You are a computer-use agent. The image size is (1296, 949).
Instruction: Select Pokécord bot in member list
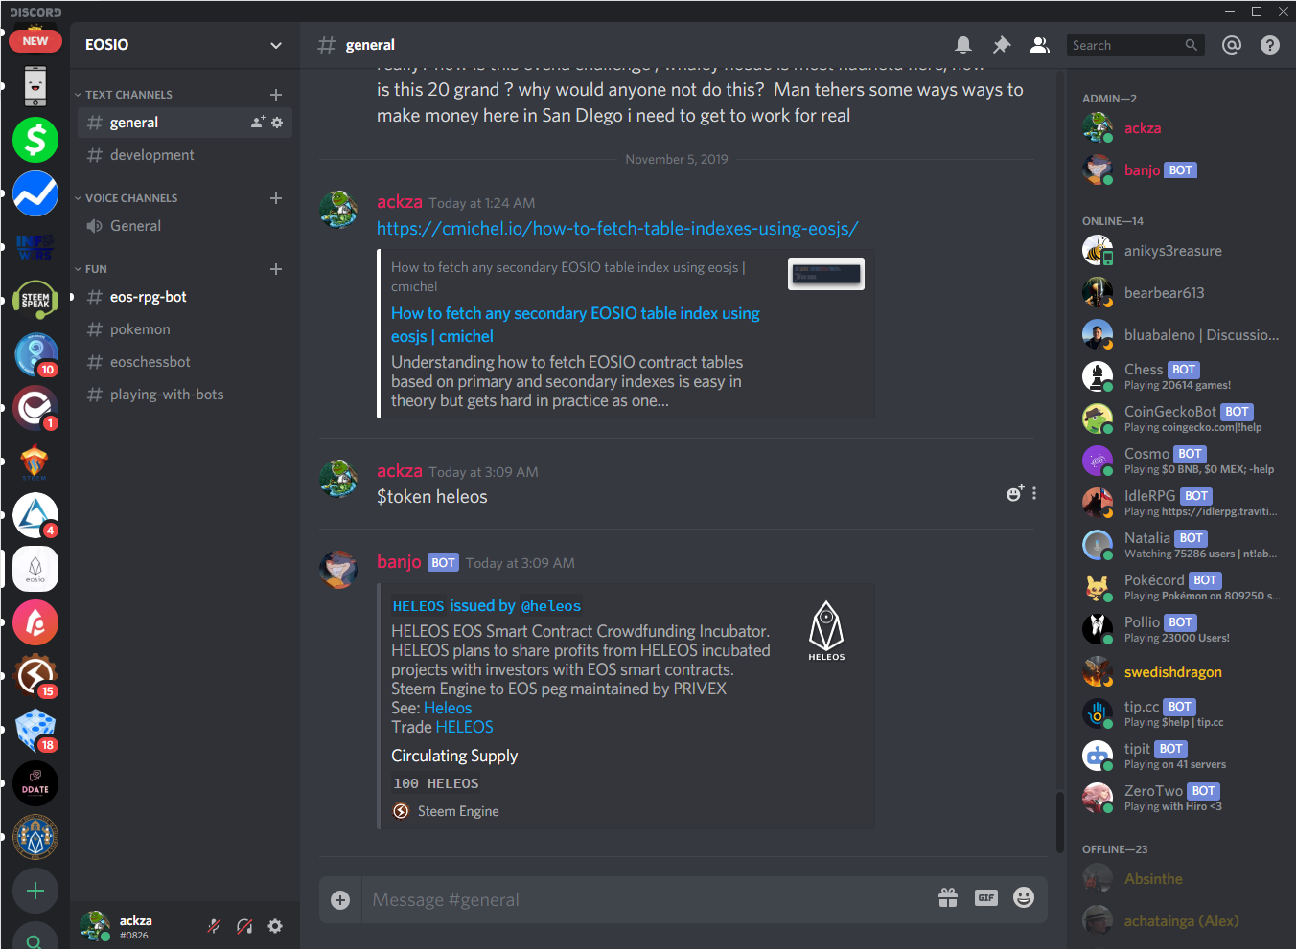1183,587
